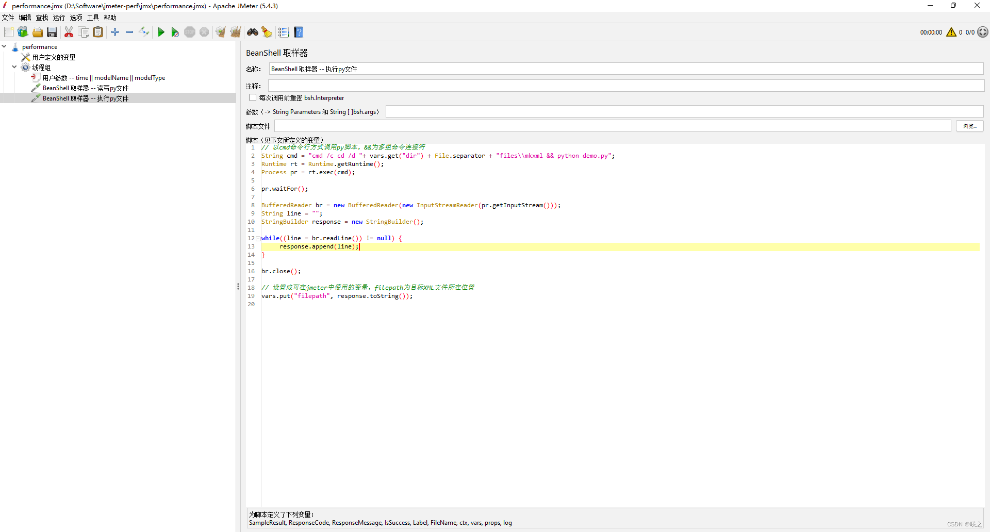Open the 查找 menu
Image resolution: width=990 pixels, height=532 pixels.
point(42,18)
